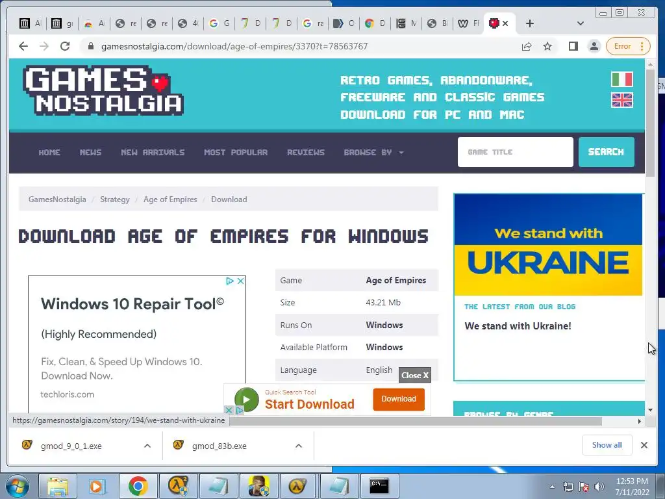Image resolution: width=665 pixels, height=499 pixels.
Task: Click Show all downloads
Action: [607, 444]
